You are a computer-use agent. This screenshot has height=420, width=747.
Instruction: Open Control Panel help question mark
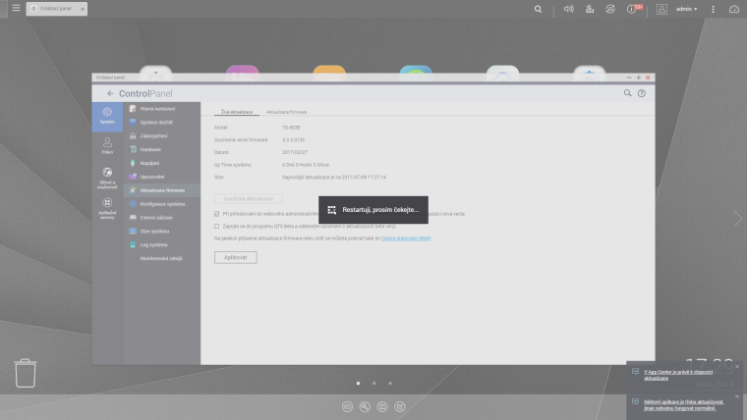pyautogui.click(x=642, y=93)
